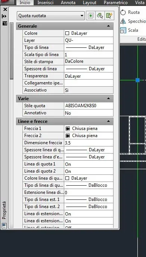Toggle PICKADD value icon button
The height and width of the screenshot is (257, 146).
(90, 16)
